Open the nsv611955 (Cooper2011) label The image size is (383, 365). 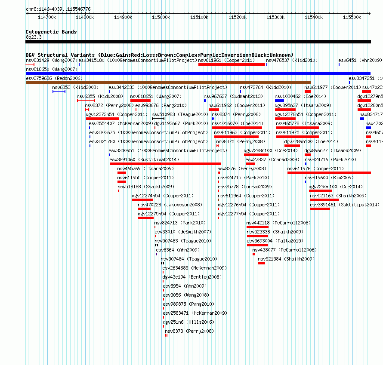pyautogui.click(x=145, y=178)
